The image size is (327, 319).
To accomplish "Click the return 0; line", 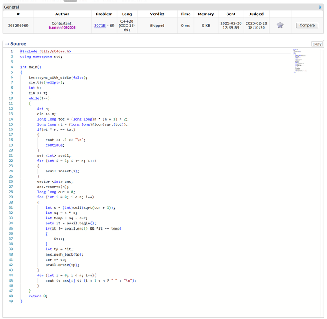I will (x=38, y=296).
